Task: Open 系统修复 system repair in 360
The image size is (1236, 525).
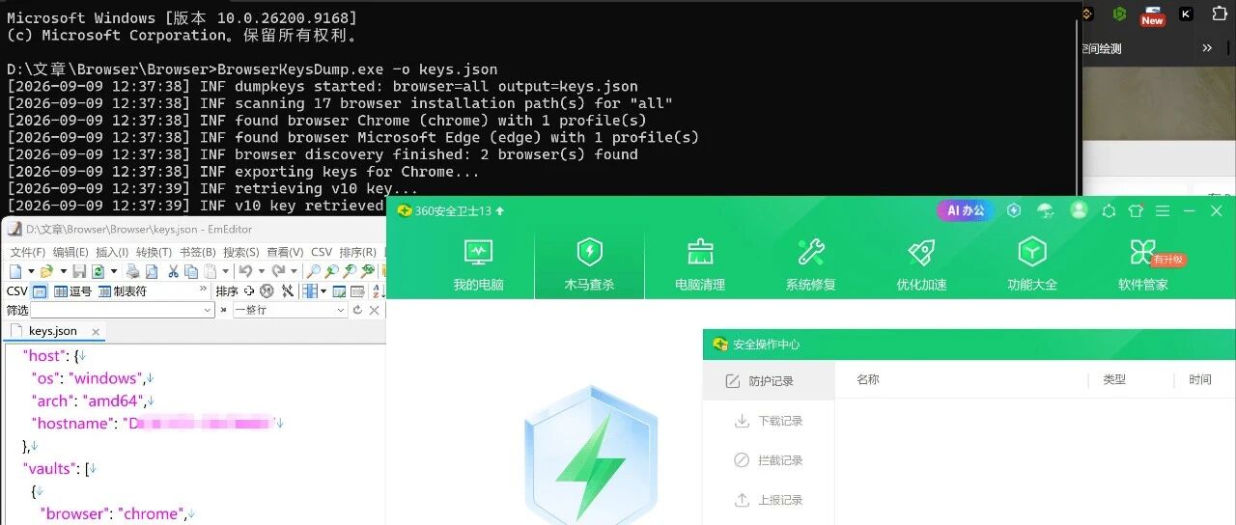Action: (x=810, y=263)
